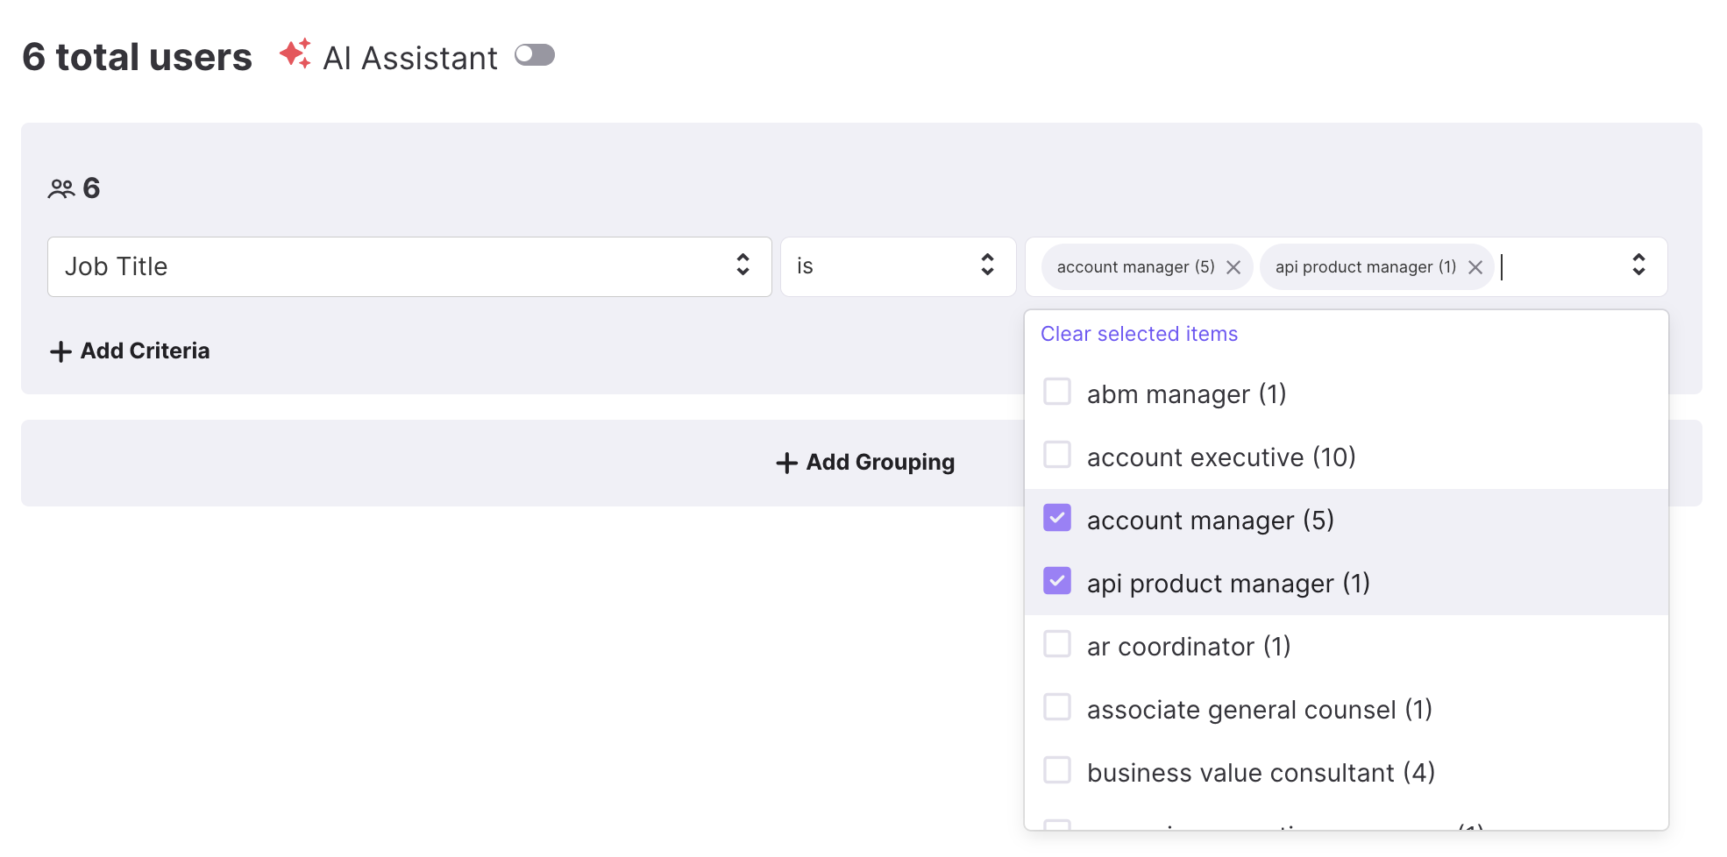This screenshot has height=857, width=1727.
Task: Click the account manager (5) chip label
Action: 1135,267
